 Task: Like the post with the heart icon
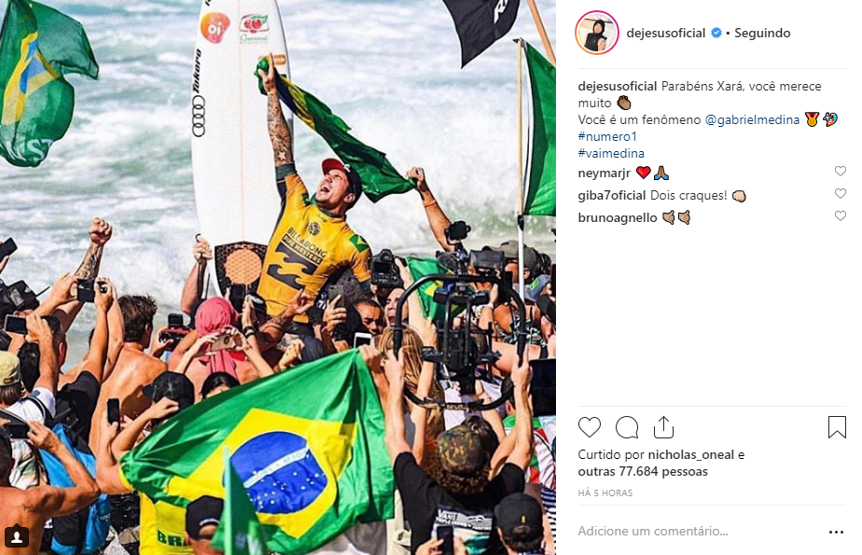coord(590,427)
